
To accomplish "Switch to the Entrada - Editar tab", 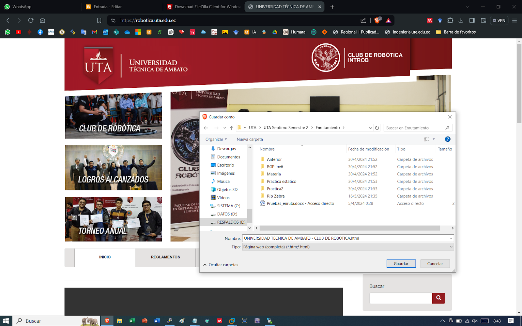I will tap(122, 7).
